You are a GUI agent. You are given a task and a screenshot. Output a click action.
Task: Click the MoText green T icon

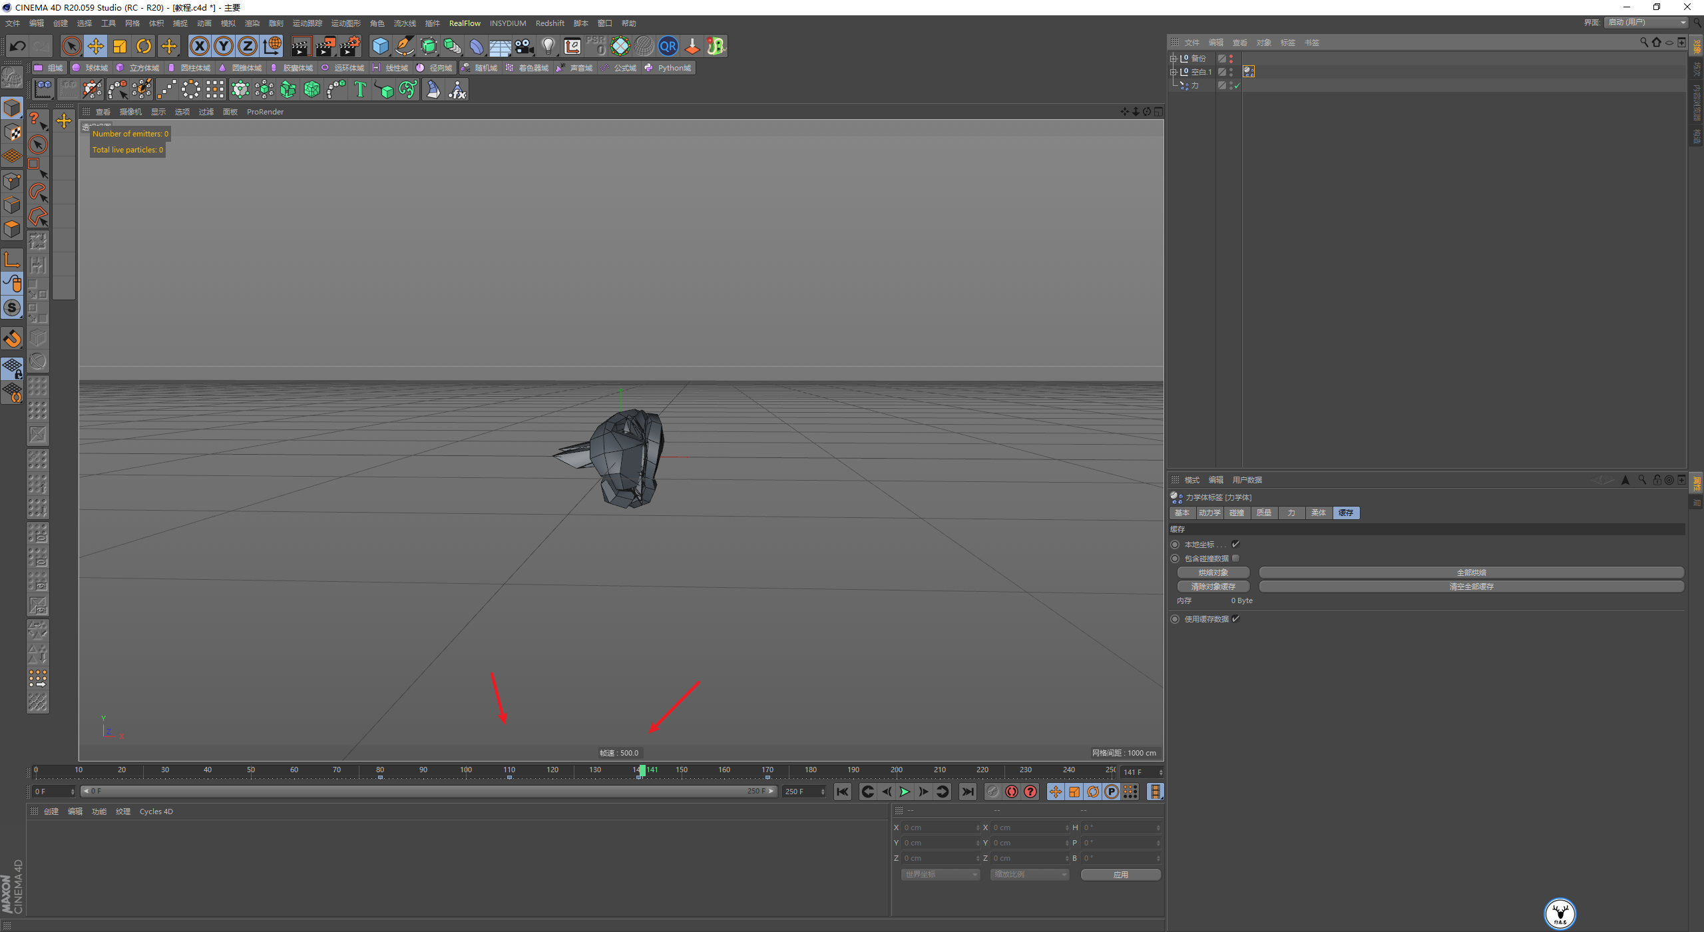pos(360,89)
